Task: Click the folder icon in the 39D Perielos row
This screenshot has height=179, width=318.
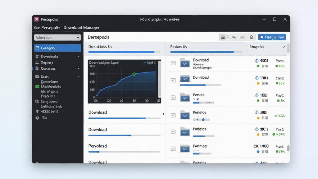Action: click(185, 115)
